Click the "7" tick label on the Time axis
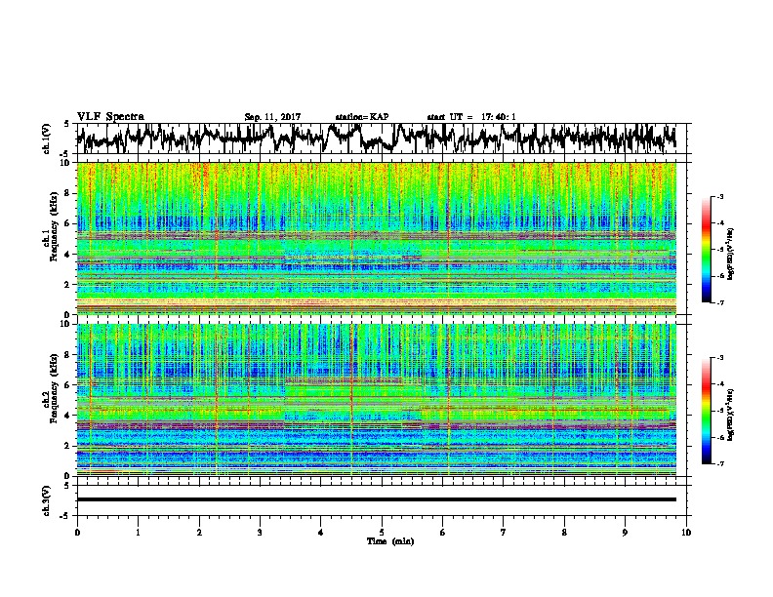Screen dimensions: 773x597 [504, 533]
